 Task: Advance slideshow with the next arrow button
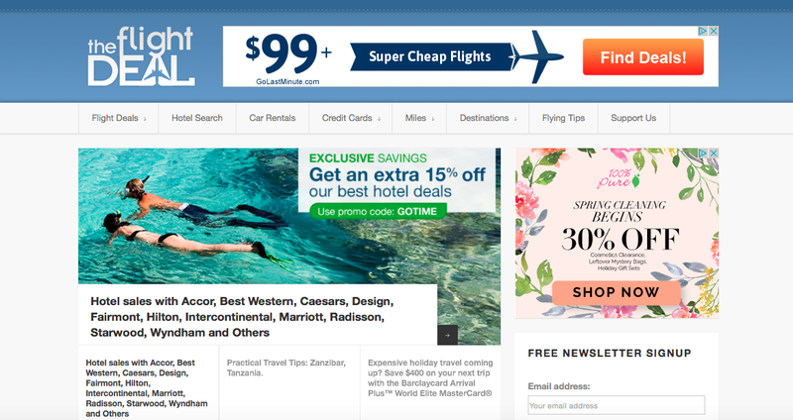click(x=448, y=335)
